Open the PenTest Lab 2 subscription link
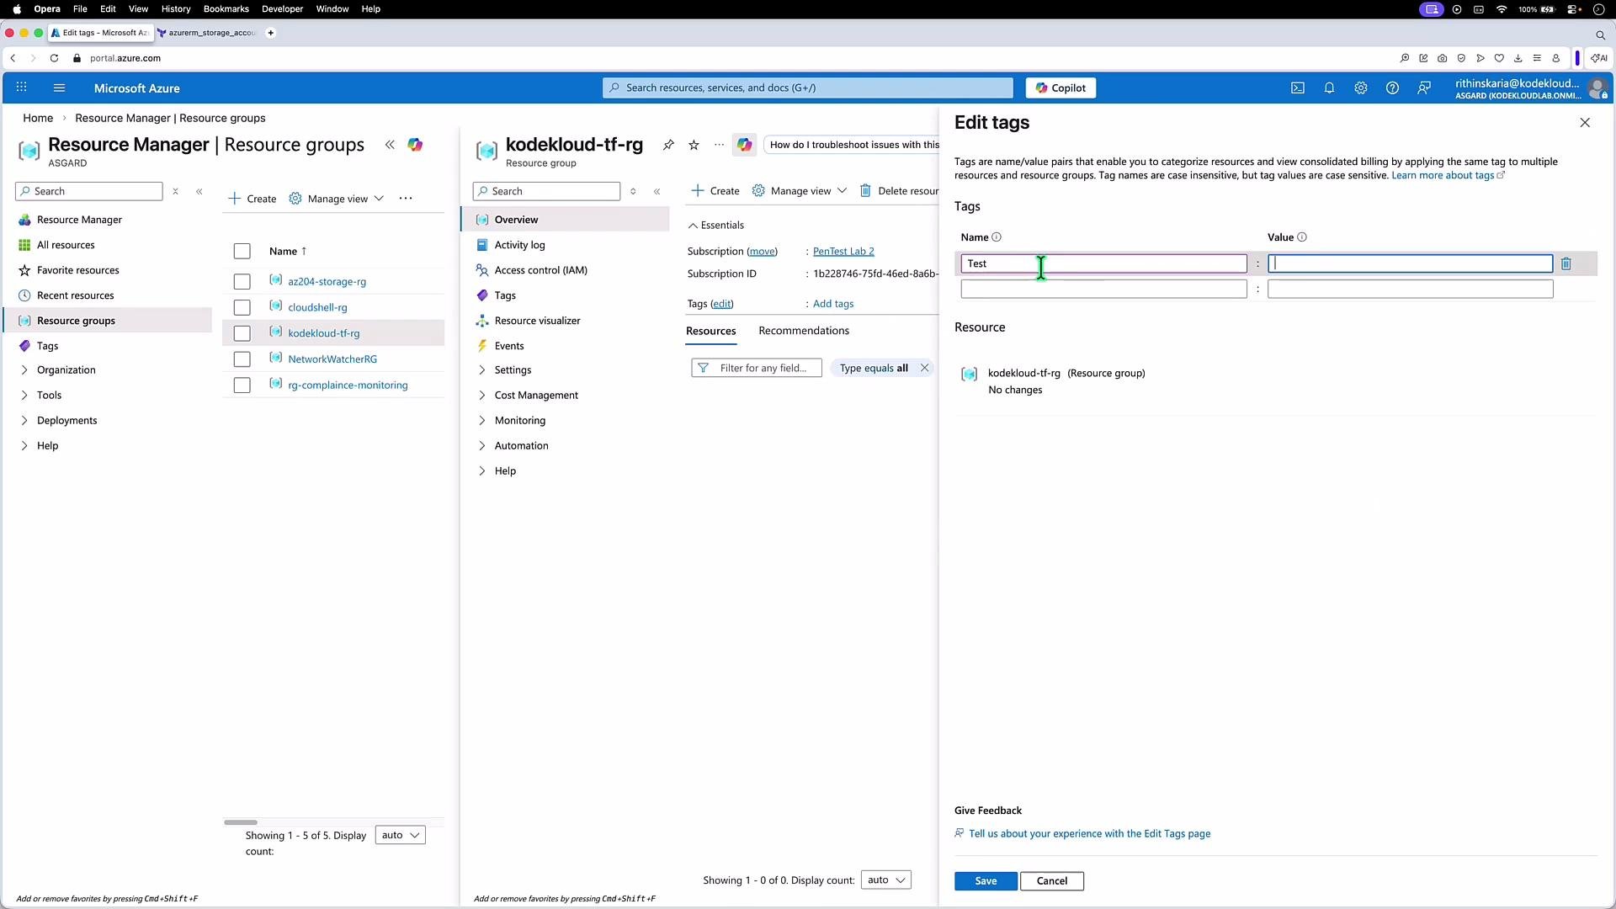This screenshot has height=909, width=1616. click(x=843, y=251)
